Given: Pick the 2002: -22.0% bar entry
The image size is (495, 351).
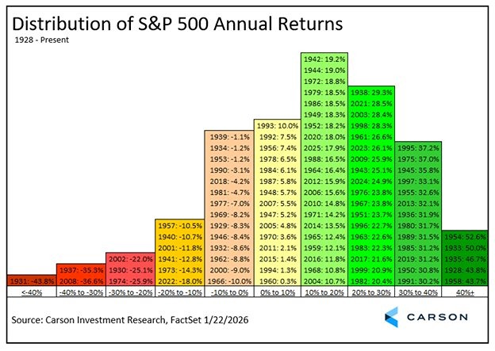Looking at the screenshot, I should 129,259.
